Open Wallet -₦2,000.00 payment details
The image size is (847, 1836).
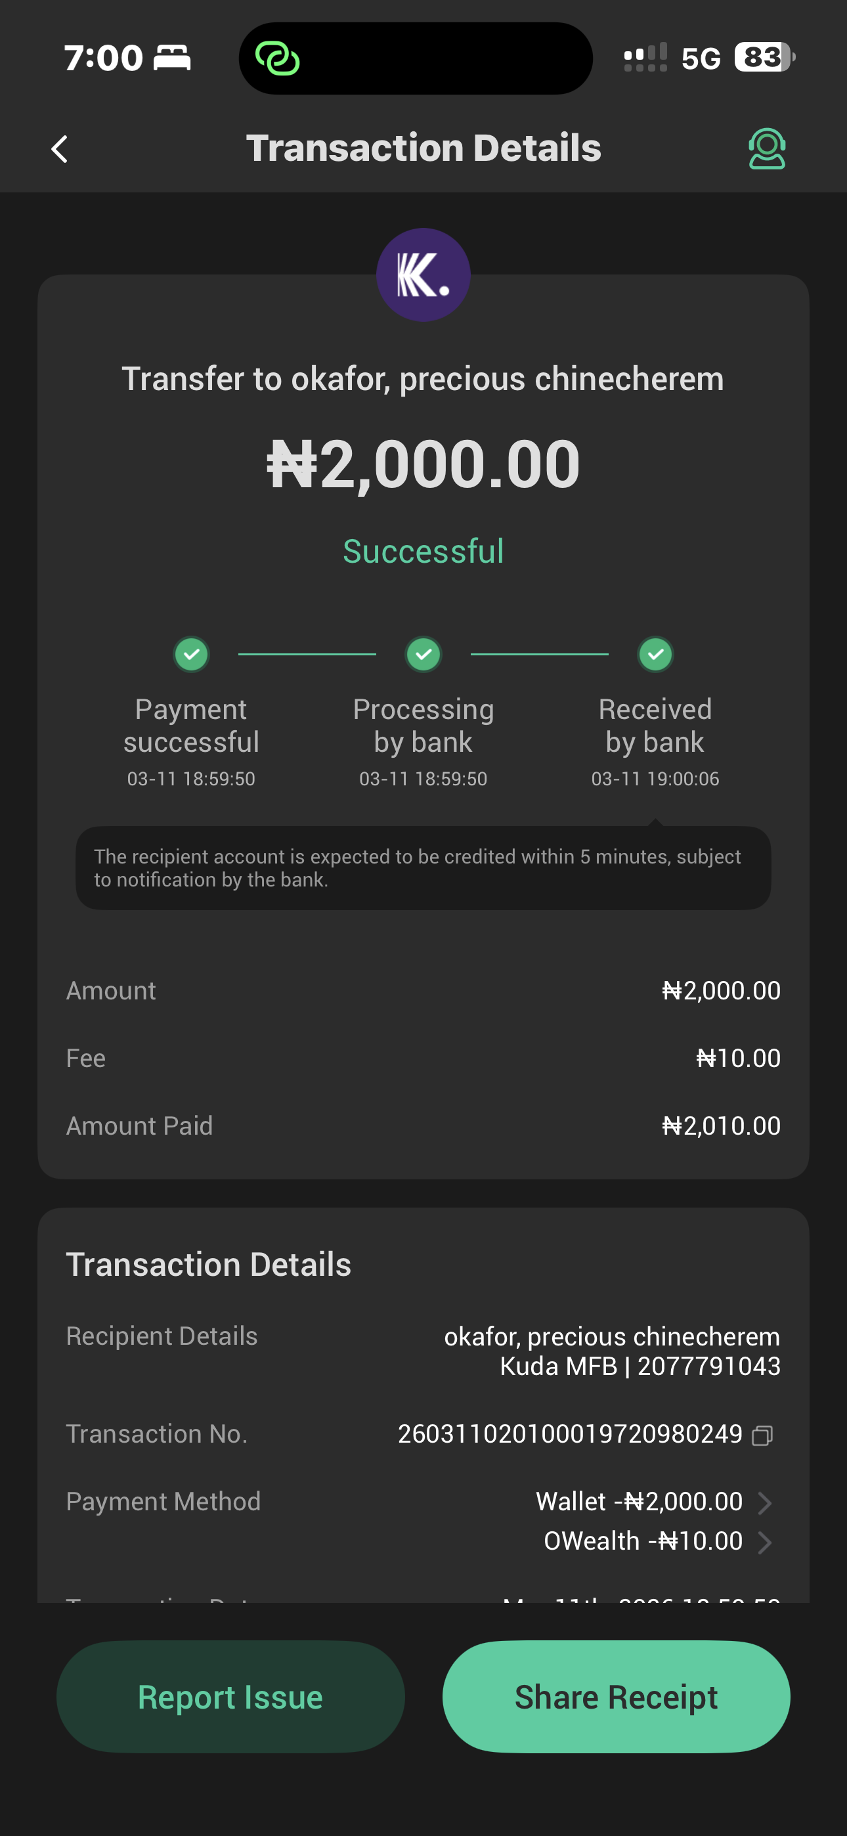click(x=639, y=1502)
